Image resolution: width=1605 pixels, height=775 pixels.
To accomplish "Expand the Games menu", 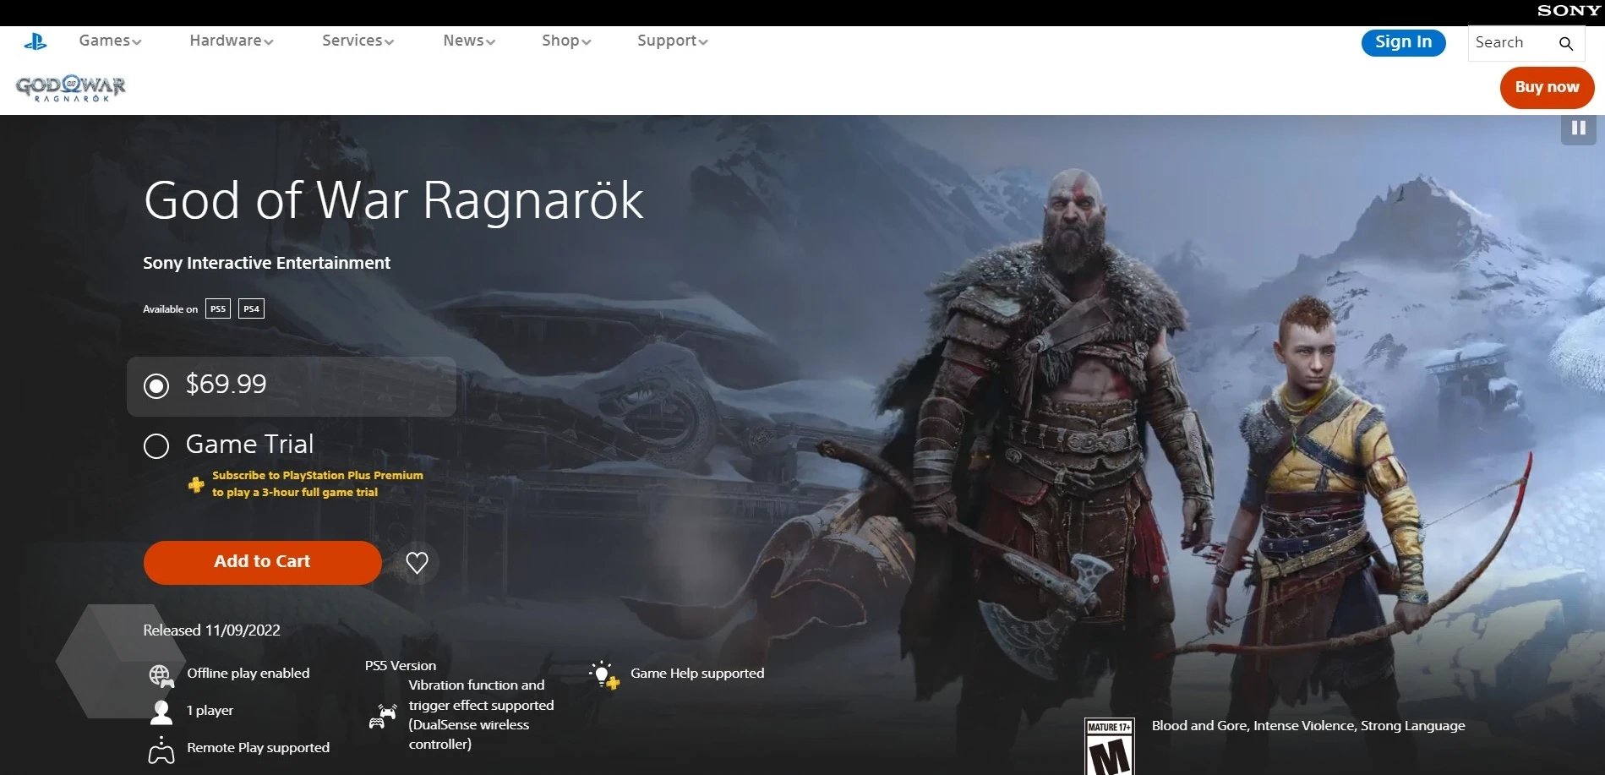I will tap(110, 41).
